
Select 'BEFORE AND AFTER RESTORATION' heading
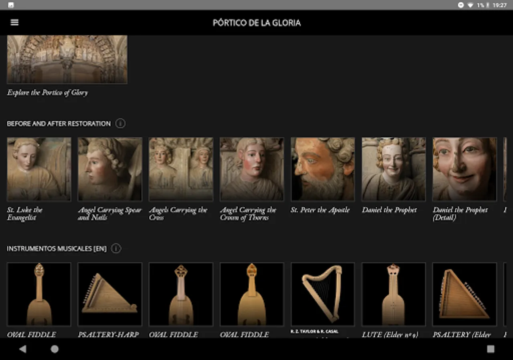click(x=59, y=124)
